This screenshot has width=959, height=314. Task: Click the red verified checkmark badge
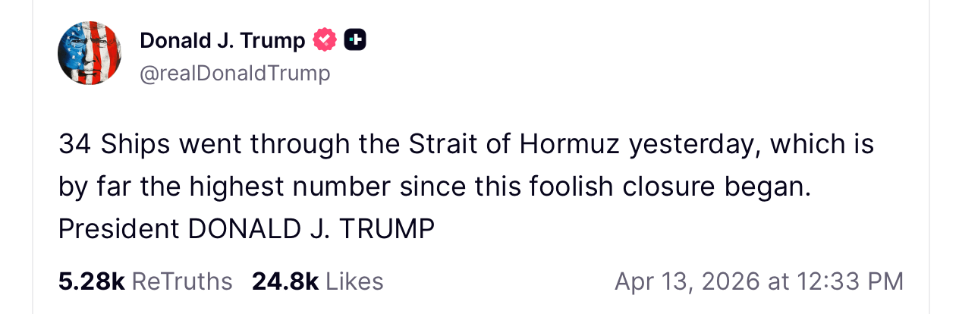[325, 40]
